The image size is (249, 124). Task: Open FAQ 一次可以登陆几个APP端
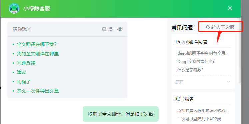pyautogui.click(x=199, y=119)
